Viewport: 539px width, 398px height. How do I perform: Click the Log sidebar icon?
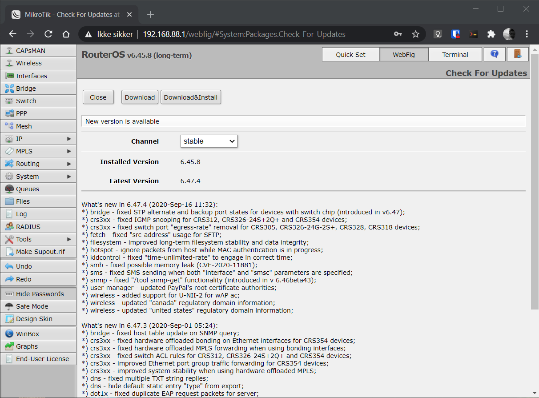tap(9, 214)
